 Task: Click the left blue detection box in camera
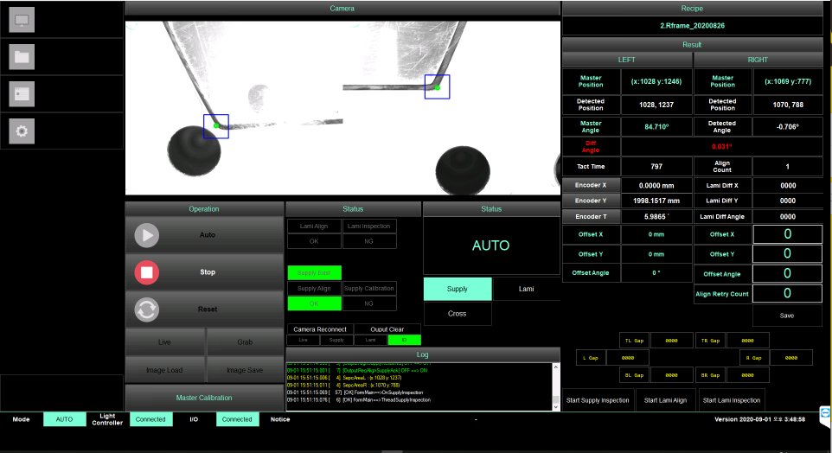point(216,127)
